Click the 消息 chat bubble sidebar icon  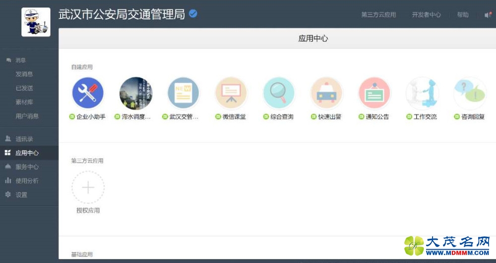[8, 60]
